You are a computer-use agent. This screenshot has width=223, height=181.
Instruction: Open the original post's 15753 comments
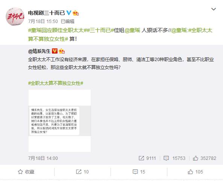coord(174,158)
